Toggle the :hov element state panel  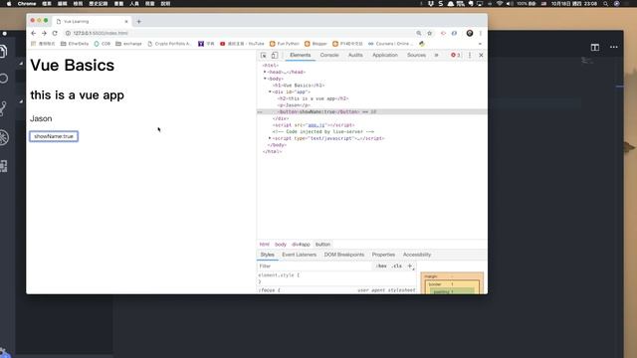(x=381, y=267)
